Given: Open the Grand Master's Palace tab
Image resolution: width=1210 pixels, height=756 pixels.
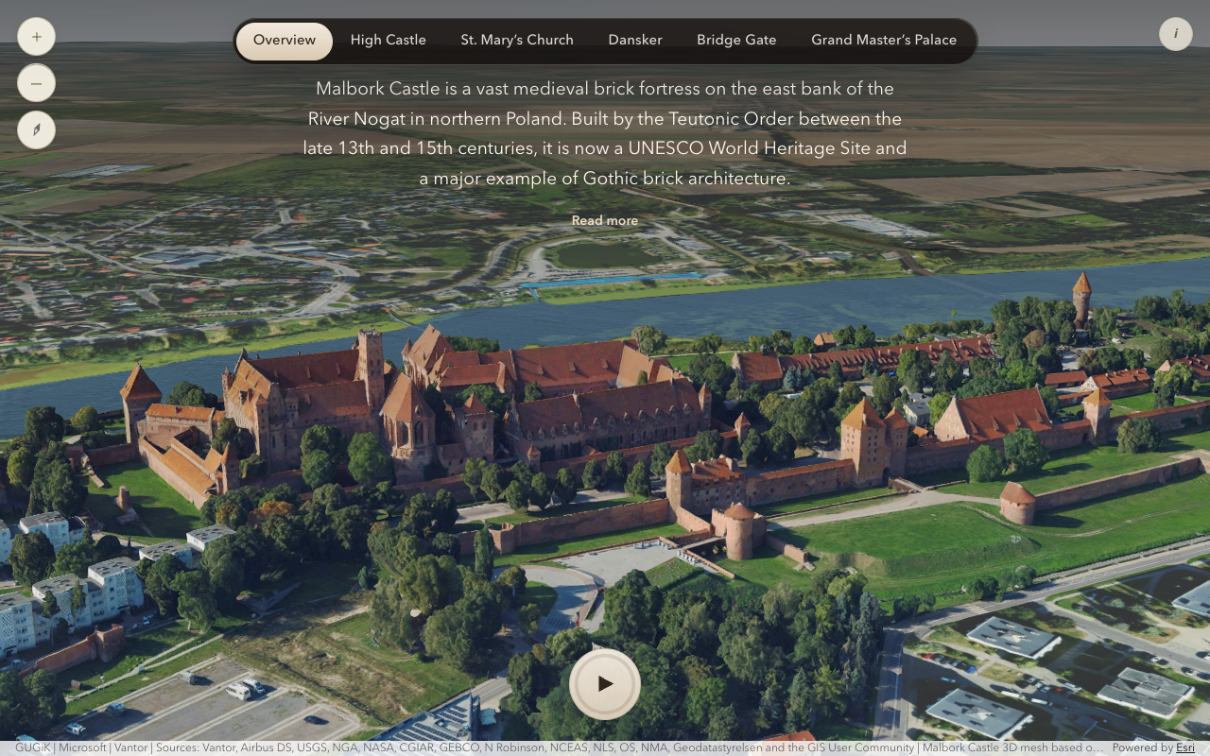Looking at the screenshot, I should [884, 41].
